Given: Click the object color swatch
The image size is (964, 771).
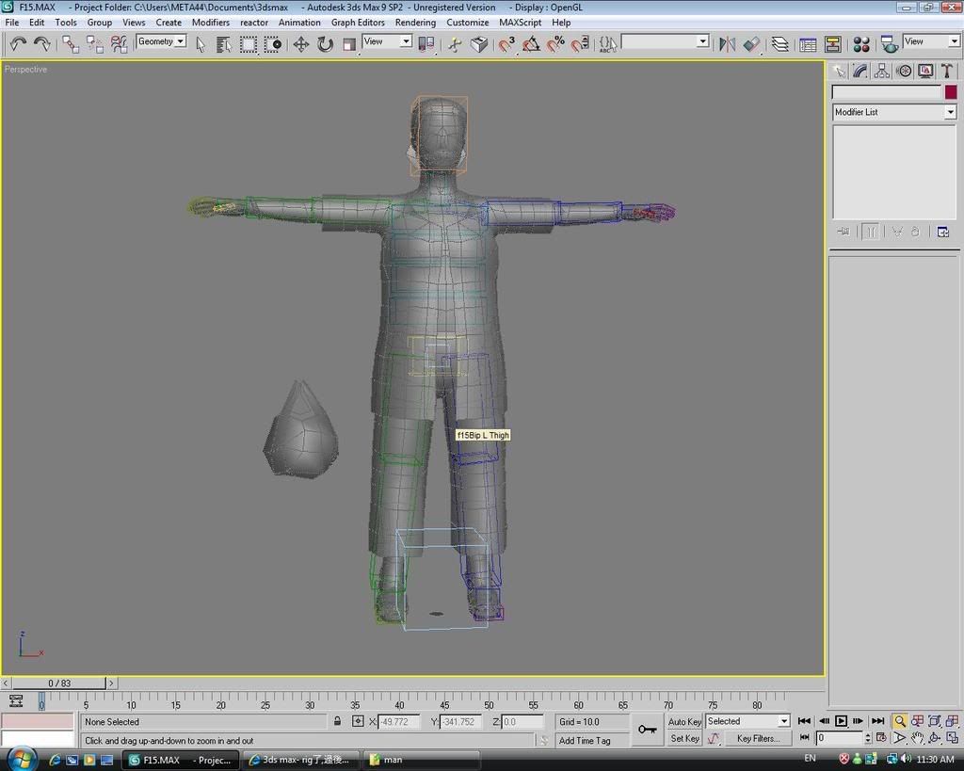Looking at the screenshot, I should coord(951,92).
